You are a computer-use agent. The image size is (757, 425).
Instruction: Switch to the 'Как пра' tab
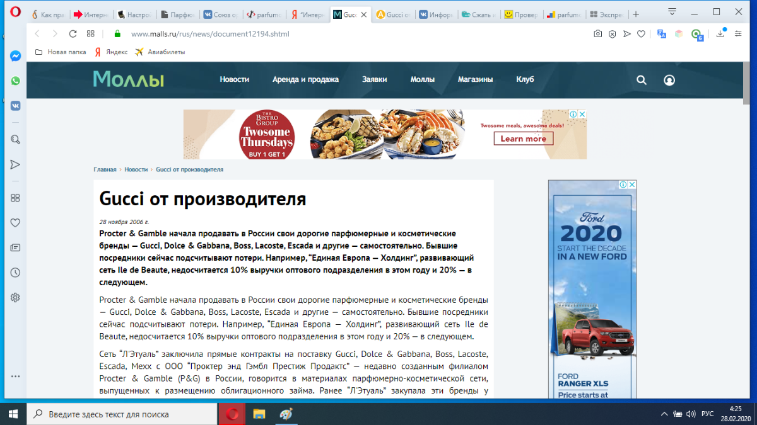point(49,14)
